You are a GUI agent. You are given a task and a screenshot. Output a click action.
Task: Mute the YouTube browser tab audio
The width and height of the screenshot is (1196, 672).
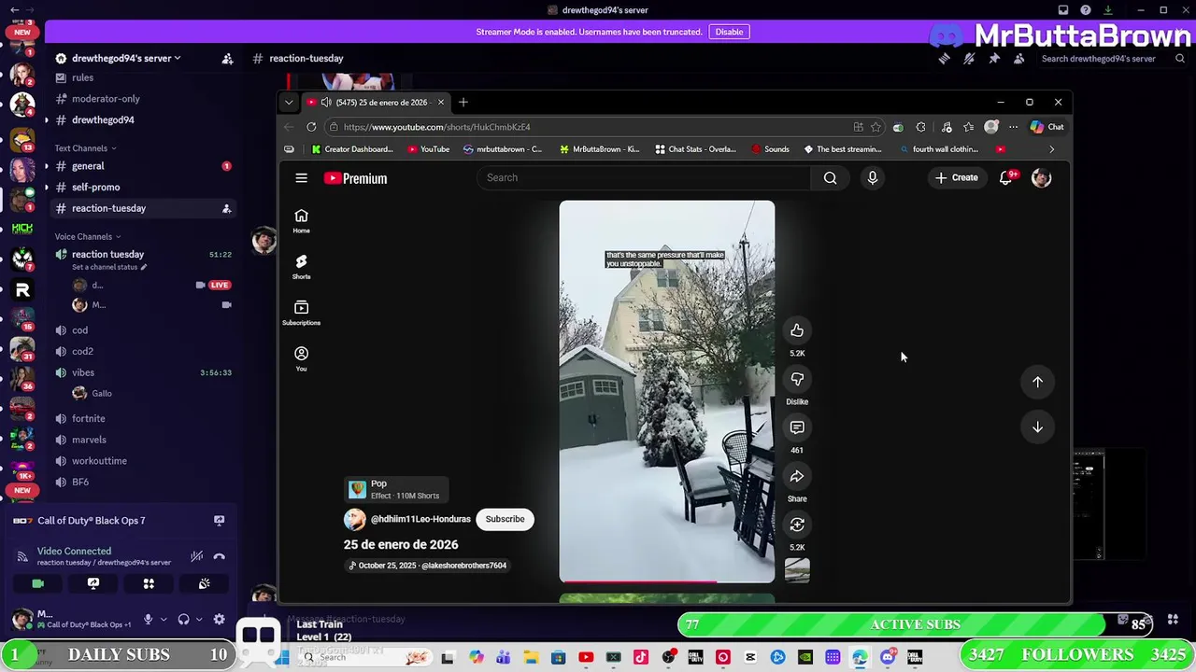point(325,102)
